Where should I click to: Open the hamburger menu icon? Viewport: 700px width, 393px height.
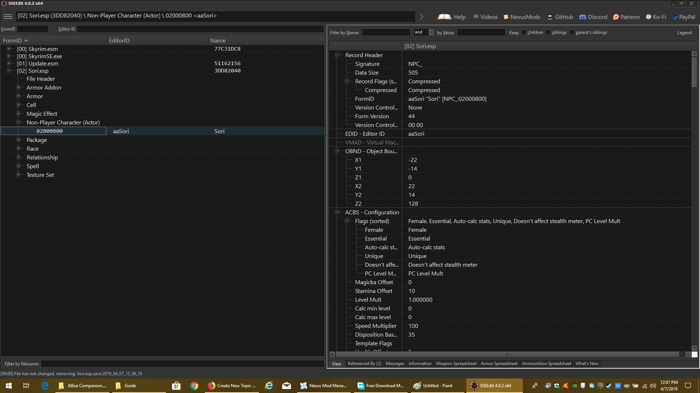click(8, 16)
